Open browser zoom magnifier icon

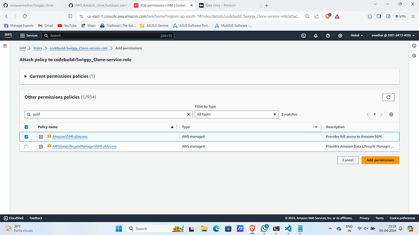pyautogui.click(x=307, y=16)
